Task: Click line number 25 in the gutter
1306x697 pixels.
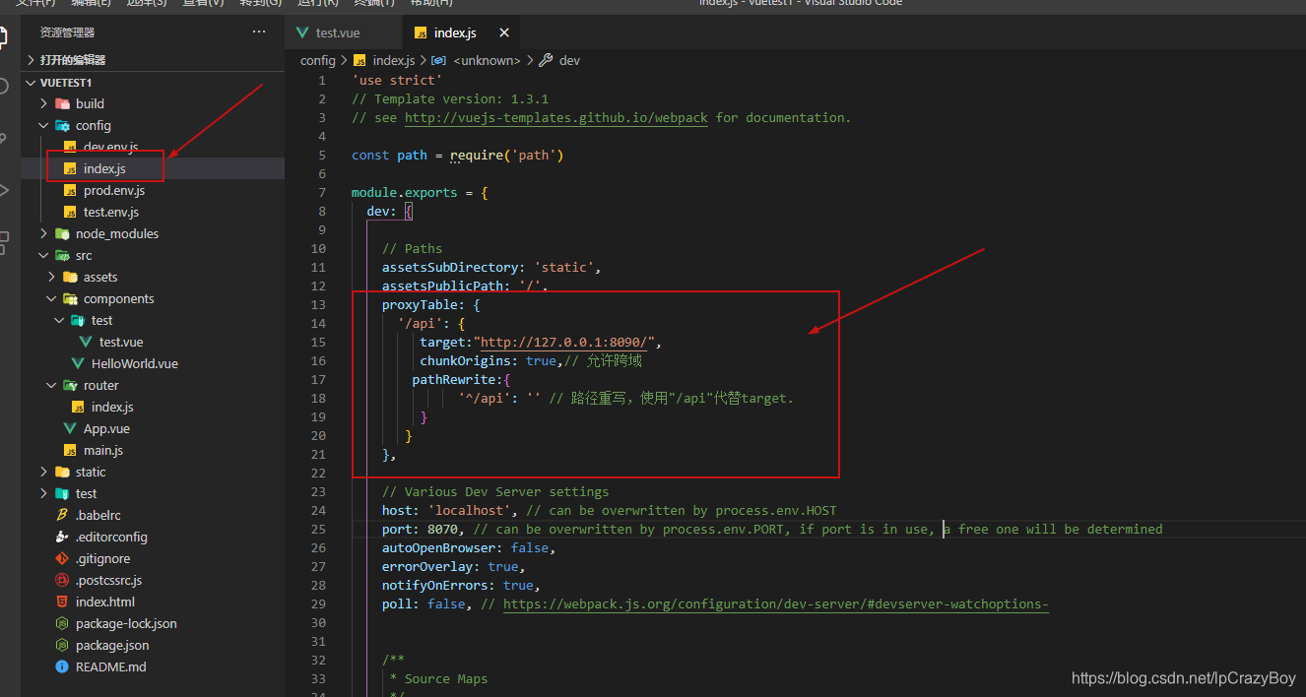Action: (318, 529)
